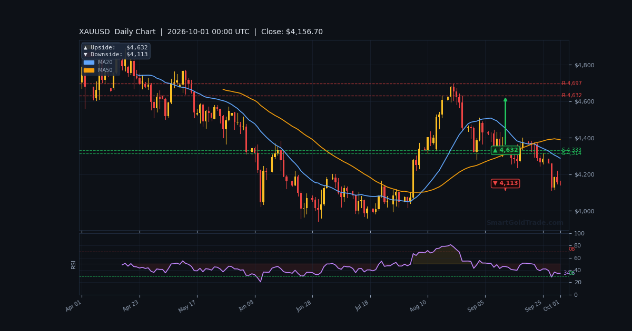Viewport: 632px width, 331px height.
Task: Click the $4,400 price axis label
Action: click(584, 138)
